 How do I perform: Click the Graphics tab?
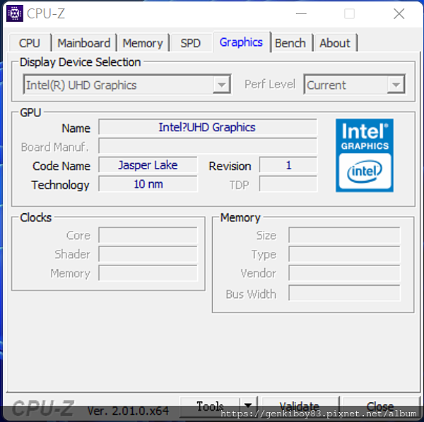click(241, 42)
